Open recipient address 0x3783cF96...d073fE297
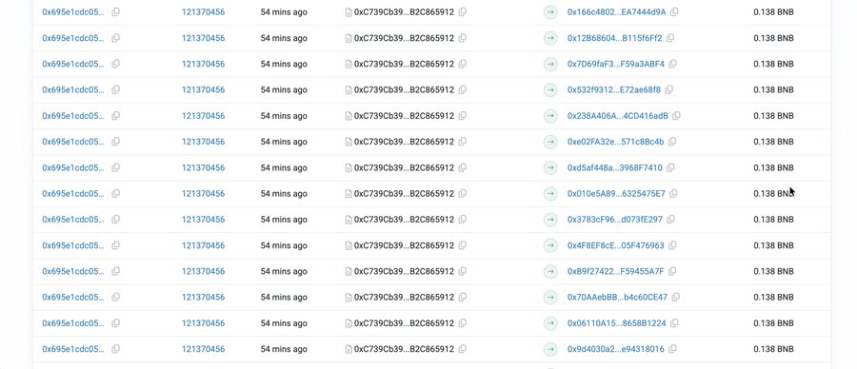 point(615,220)
